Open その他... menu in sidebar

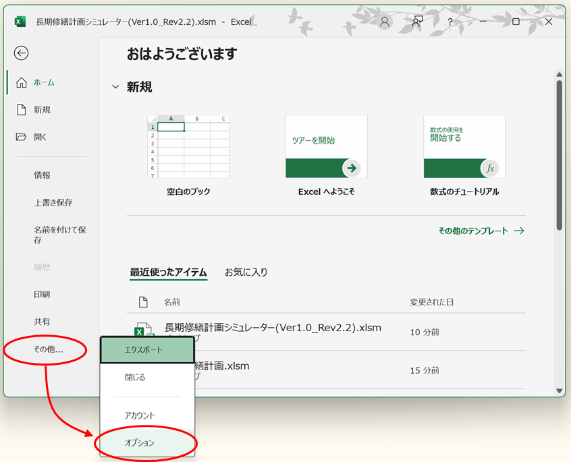coord(48,349)
